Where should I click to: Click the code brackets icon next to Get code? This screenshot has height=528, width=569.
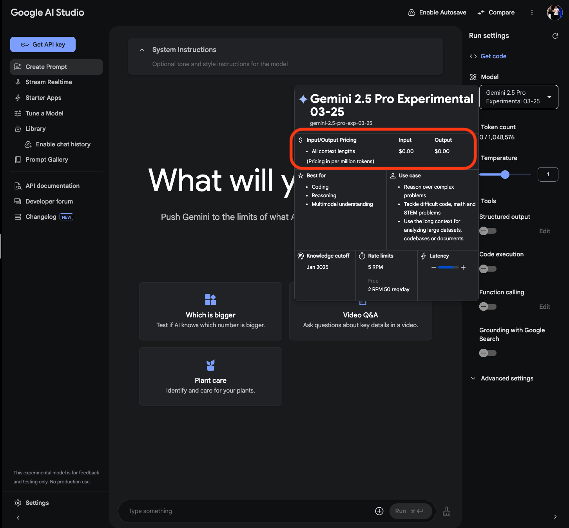pos(473,56)
